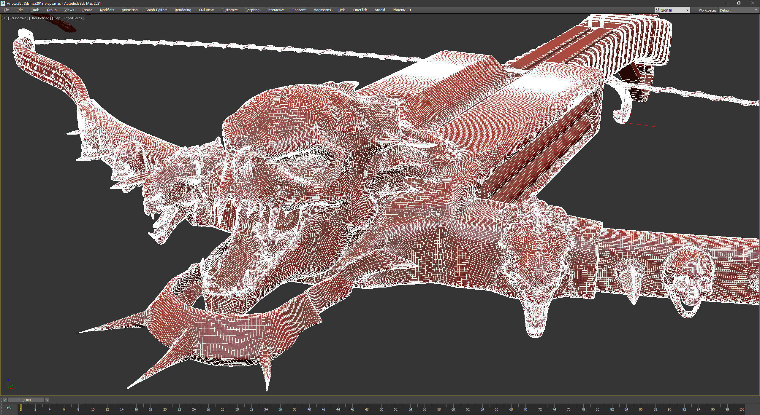The width and height of the screenshot is (760, 415).
Task: Step to the previous frame with the left arrow
Action: (5, 400)
